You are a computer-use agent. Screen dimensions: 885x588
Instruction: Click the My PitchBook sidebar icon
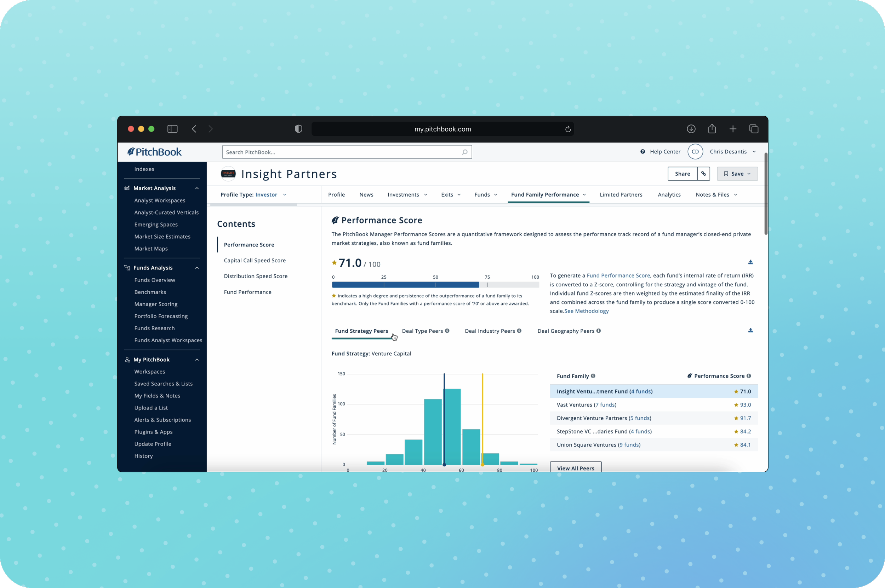pos(127,360)
